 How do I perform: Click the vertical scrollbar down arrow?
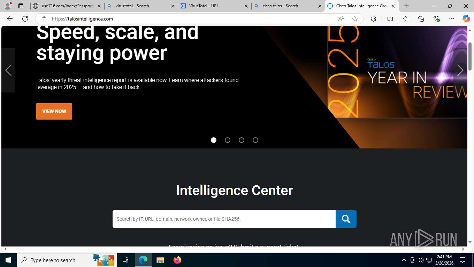pos(470,242)
